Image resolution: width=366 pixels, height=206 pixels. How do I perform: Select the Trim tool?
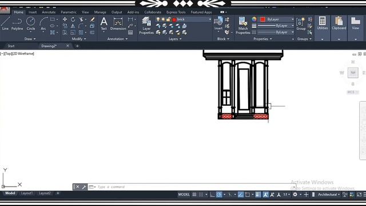point(81,19)
